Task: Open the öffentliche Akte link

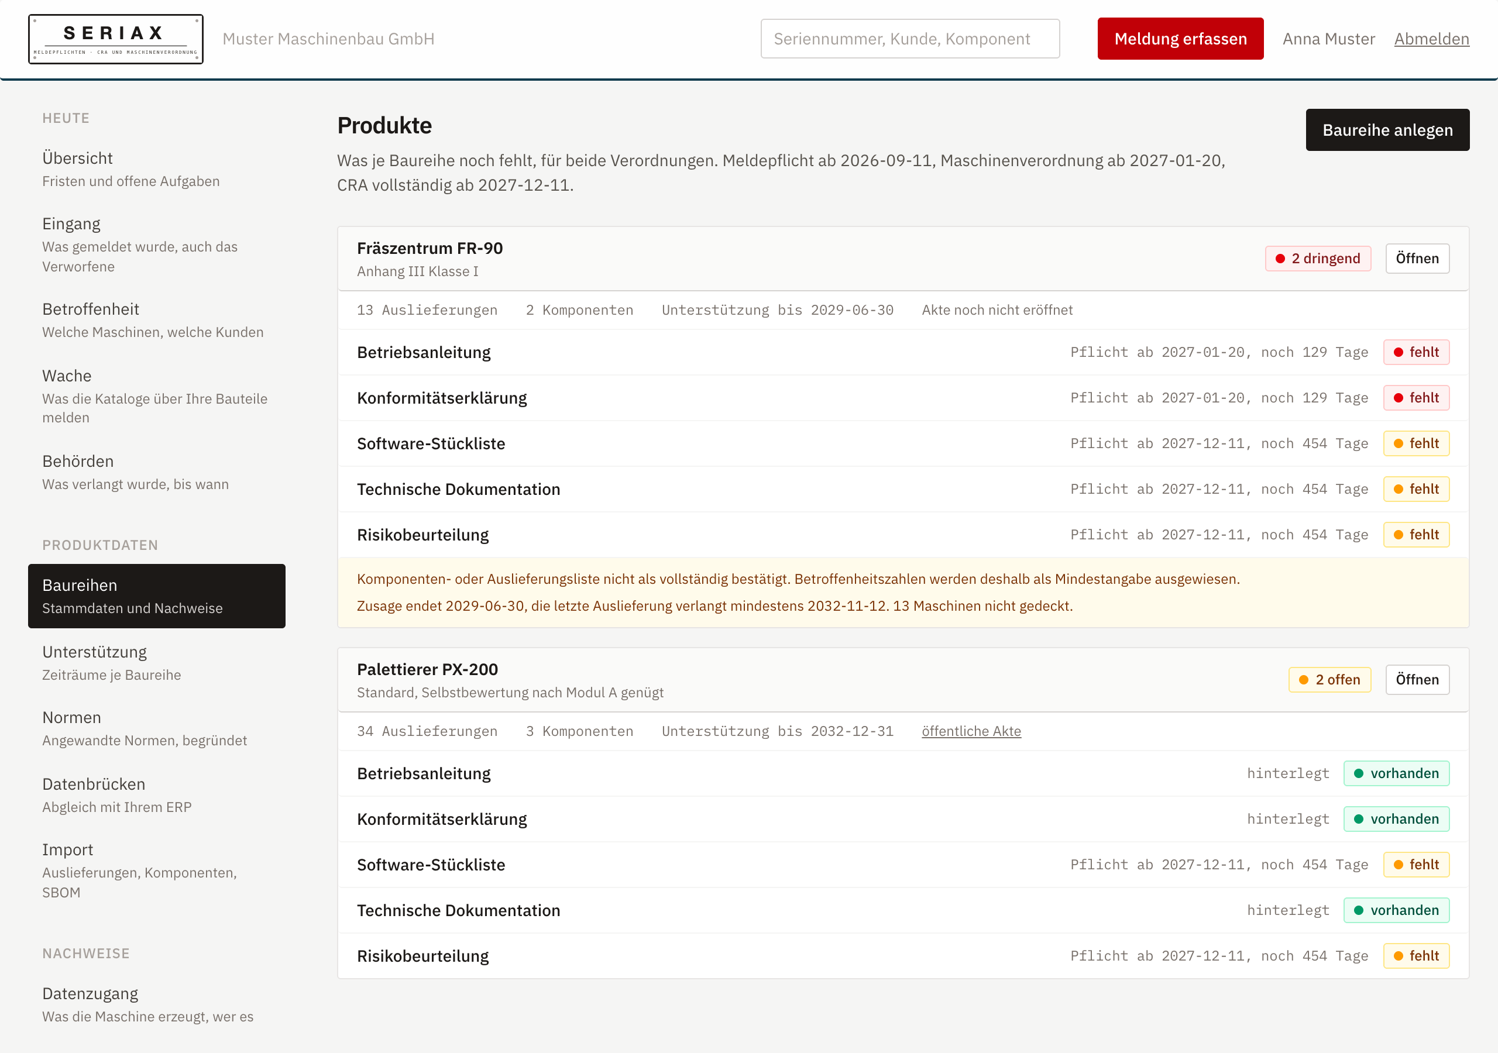Action: click(x=971, y=731)
